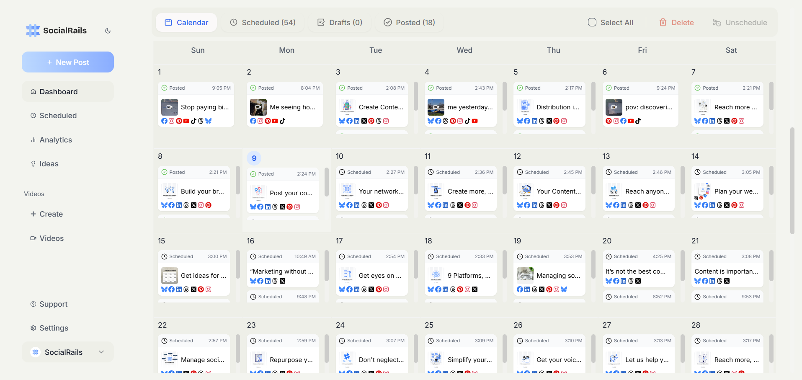
Task: Click Facebook icon on 'Stop paying bi...' post
Action: tap(164, 121)
